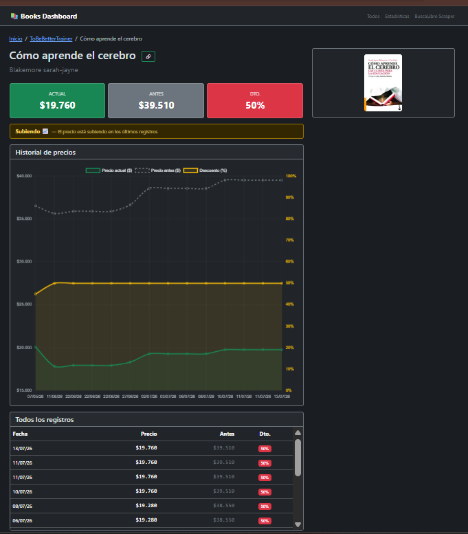The width and height of the screenshot is (468, 534).
Task: Select the 13/07/26 date cell in table
Action: tap(23, 449)
